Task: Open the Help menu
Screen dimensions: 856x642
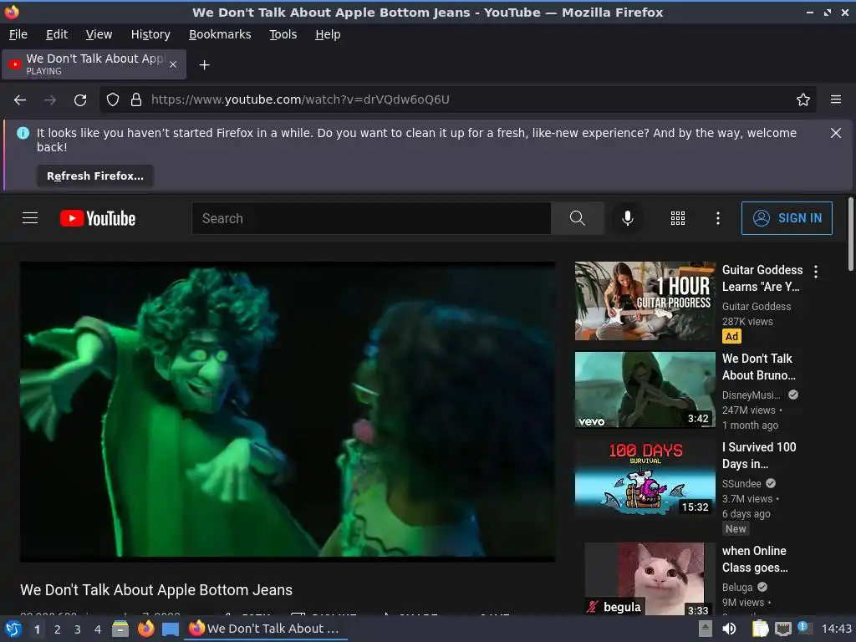Action: pyautogui.click(x=328, y=34)
